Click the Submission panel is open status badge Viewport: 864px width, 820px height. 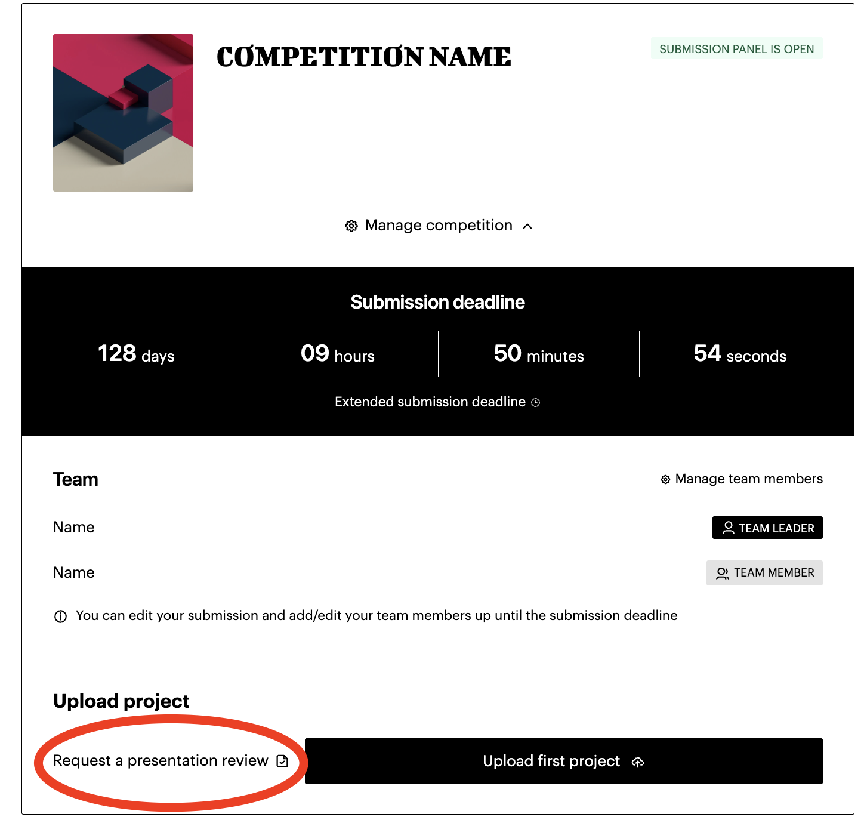point(736,49)
